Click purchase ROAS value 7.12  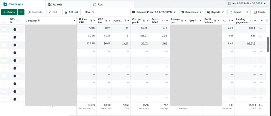165,28
